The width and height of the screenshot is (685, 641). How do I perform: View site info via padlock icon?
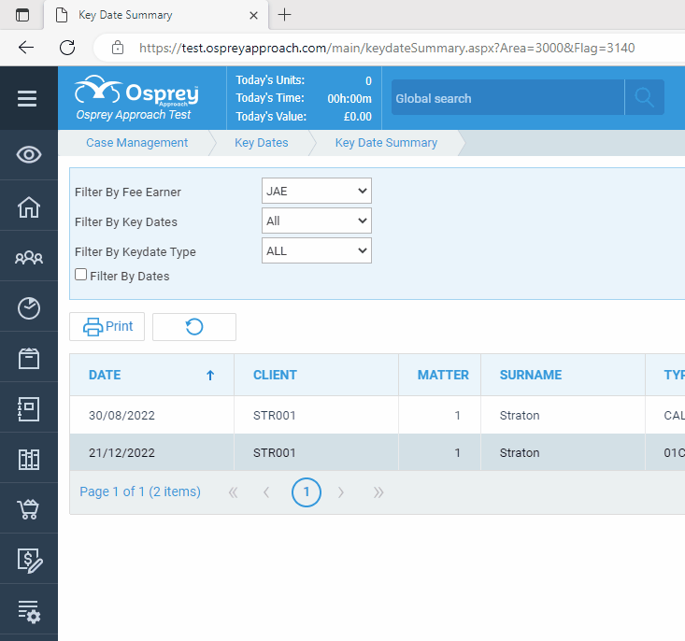point(118,48)
